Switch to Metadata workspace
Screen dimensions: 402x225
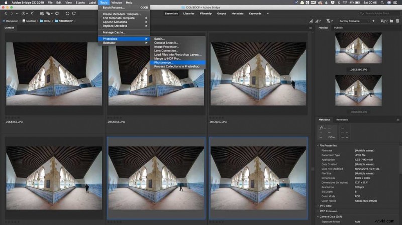pos(237,14)
